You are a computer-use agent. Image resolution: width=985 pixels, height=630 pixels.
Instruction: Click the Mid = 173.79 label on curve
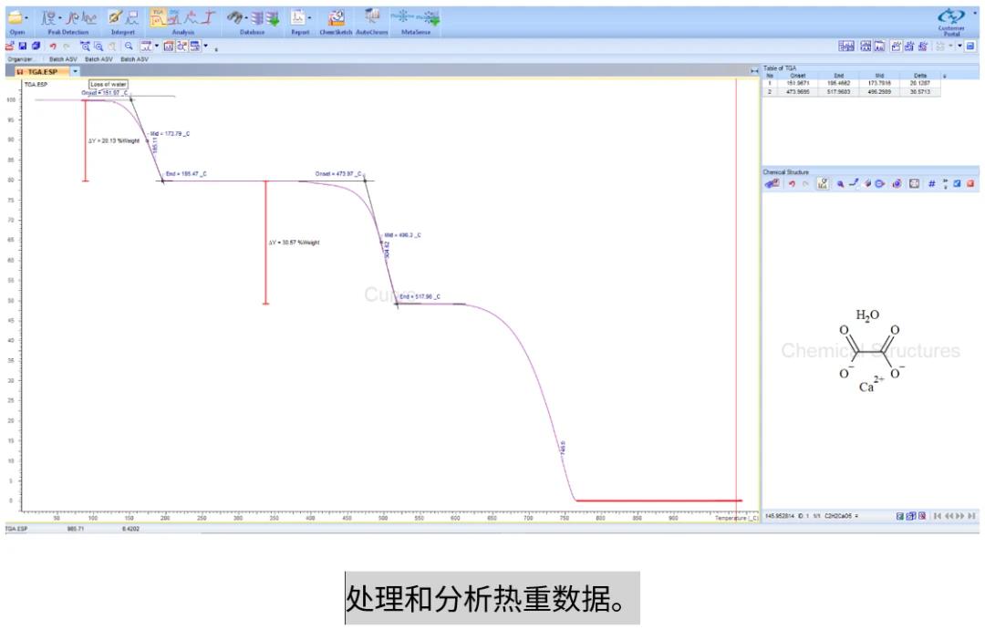[x=170, y=134]
